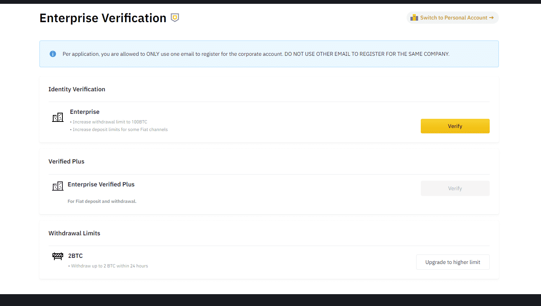Image resolution: width=541 pixels, height=306 pixels.
Task: Click the coins icon in Switch to Personal Account
Action: (414, 18)
